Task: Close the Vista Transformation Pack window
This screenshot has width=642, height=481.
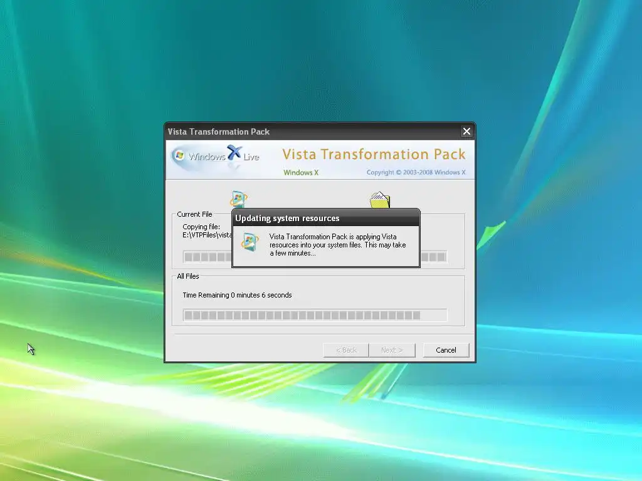Action: 466,132
